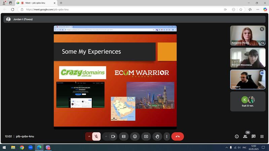The width and height of the screenshot is (269, 151).
Task: Open the participants people panel
Action: click(245, 137)
